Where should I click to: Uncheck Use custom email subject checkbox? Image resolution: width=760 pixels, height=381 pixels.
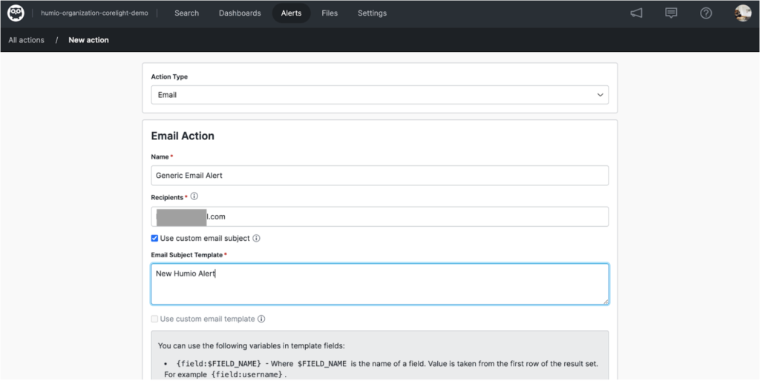(154, 238)
